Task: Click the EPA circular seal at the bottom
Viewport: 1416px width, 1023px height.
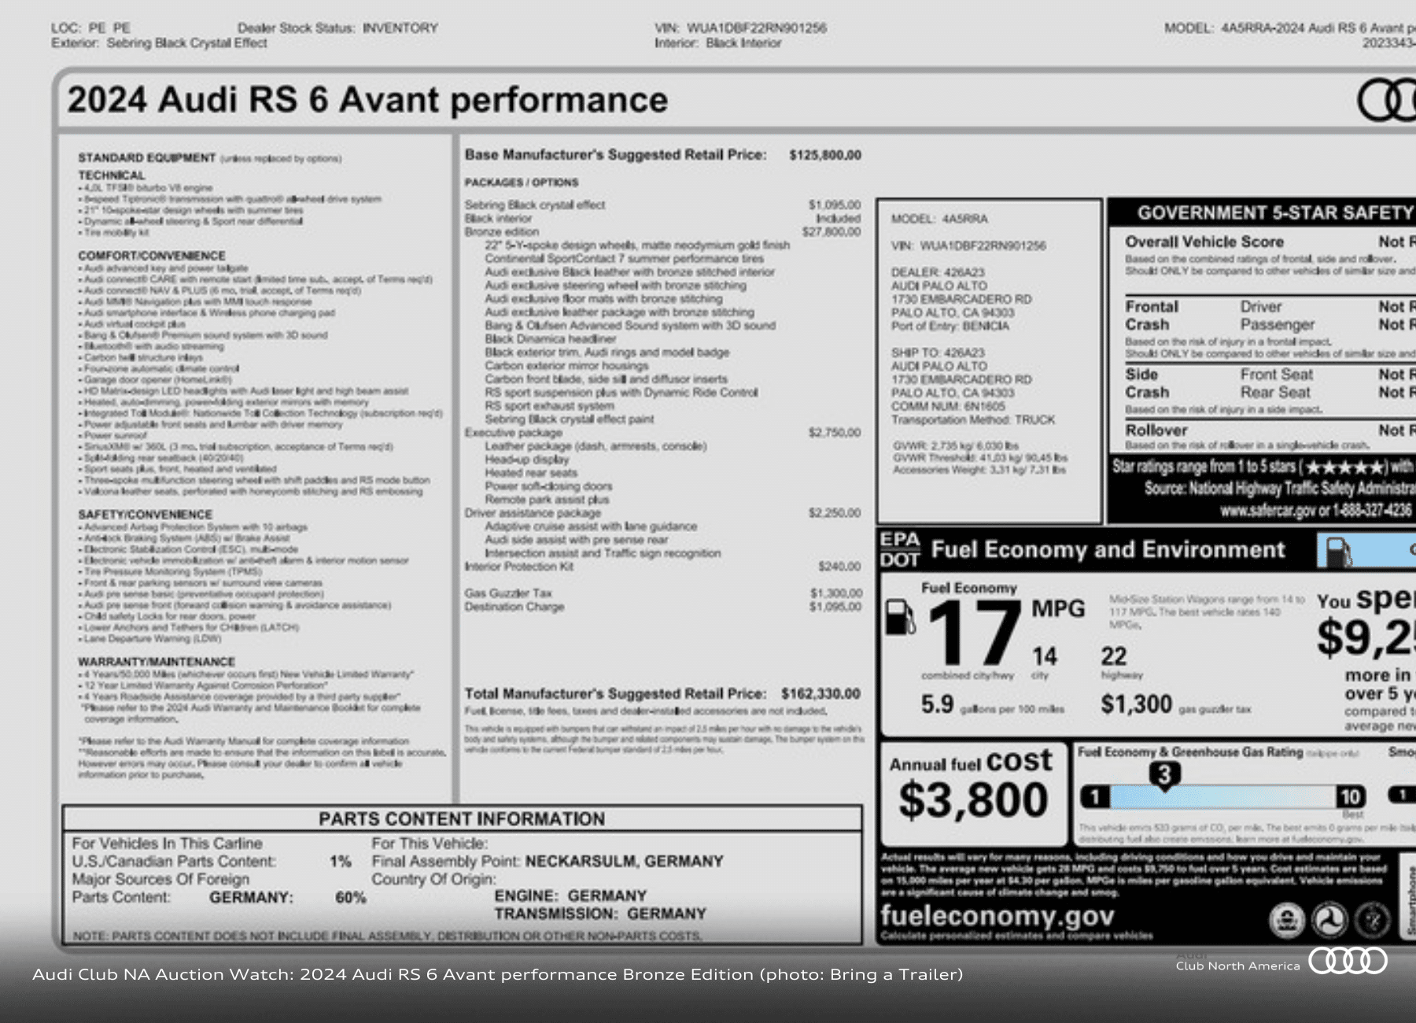Action: (x=1286, y=919)
